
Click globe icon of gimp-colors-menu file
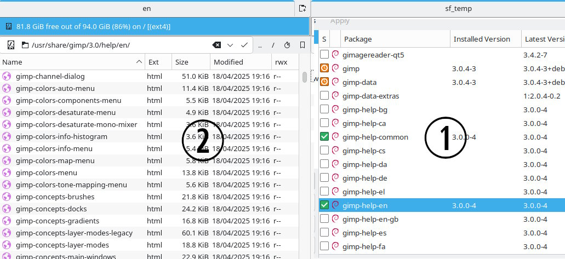(7, 172)
